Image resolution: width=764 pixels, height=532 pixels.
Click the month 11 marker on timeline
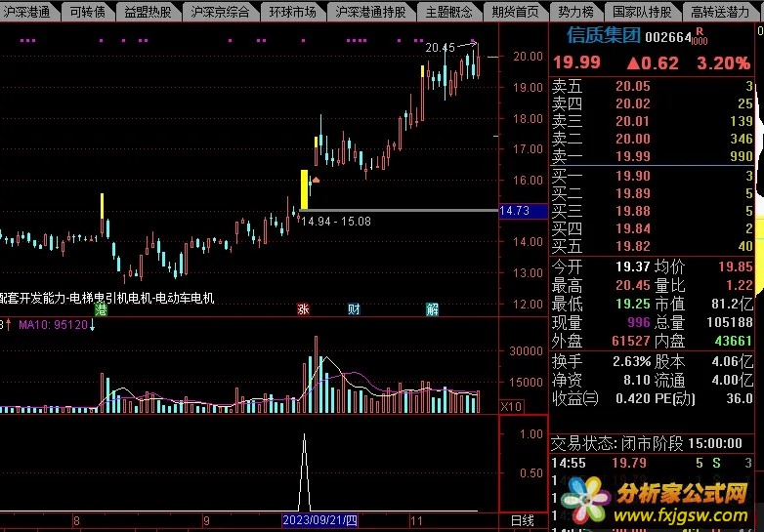[416, 521]
